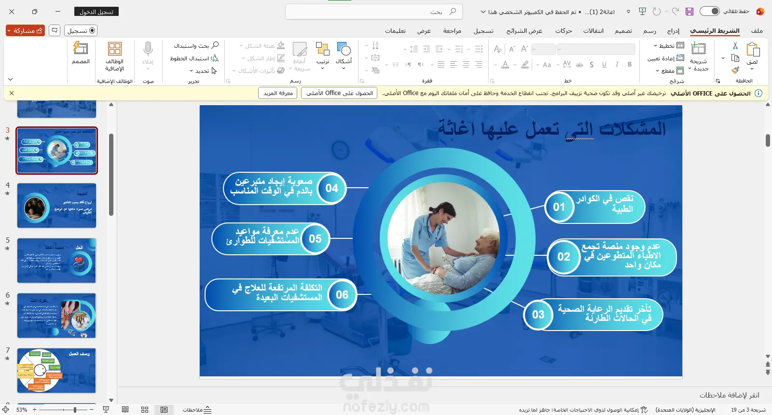Open the font name combo box
The image size is (772, 415).
point(596,49)
